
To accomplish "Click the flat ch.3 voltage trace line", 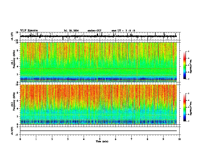I will [98, 131].
